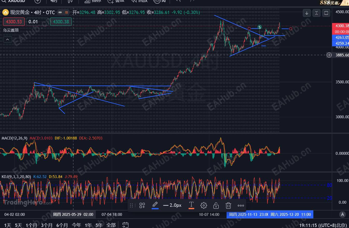
Task: Click the 周四 2025-11-13 date label
Action: point(248,214)
